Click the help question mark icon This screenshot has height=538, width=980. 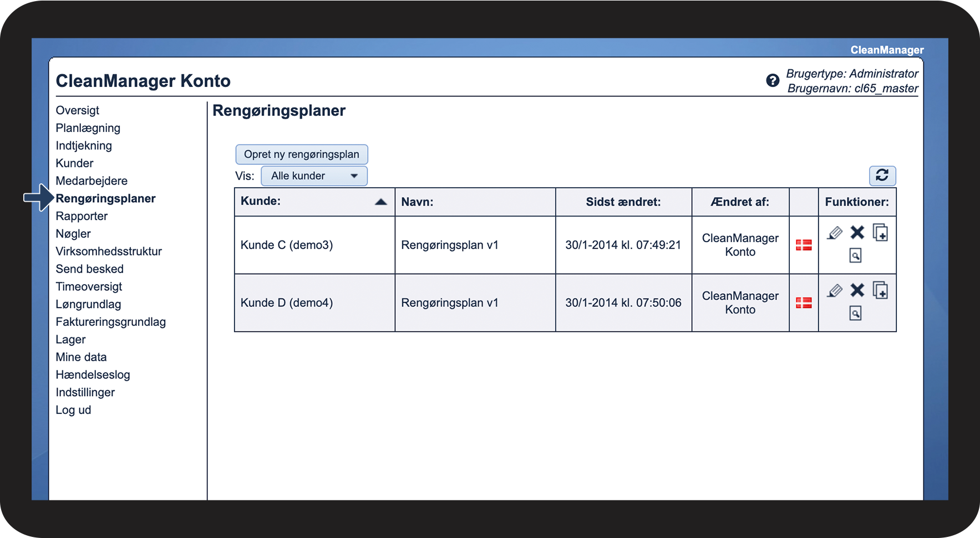pos(773,80)
